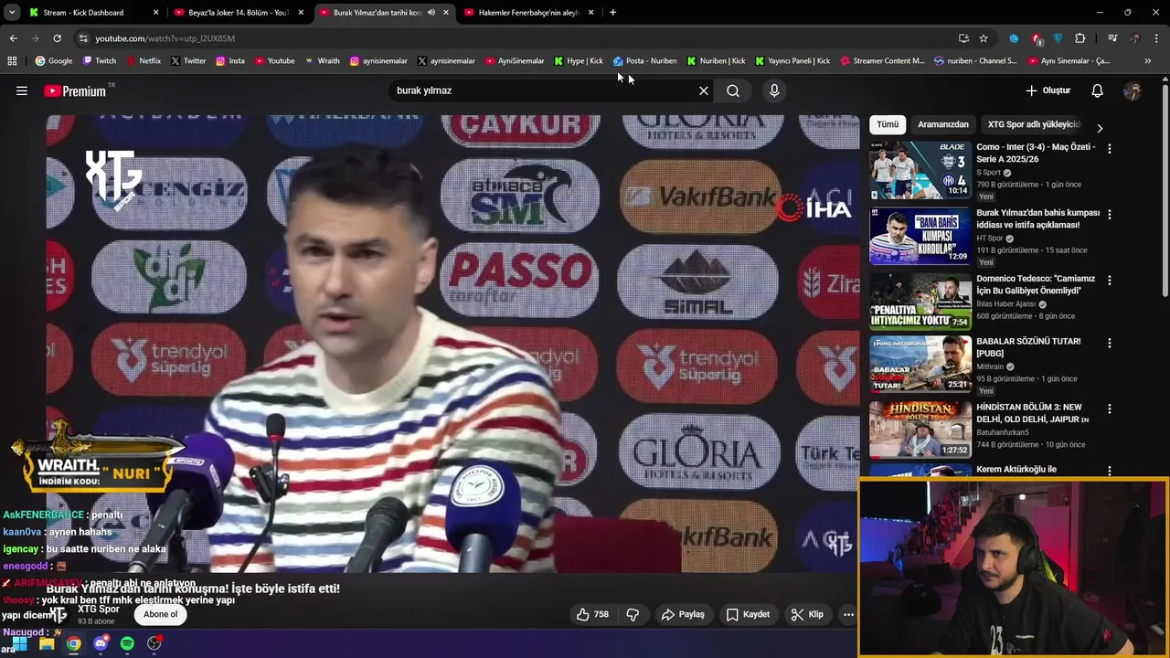Viewport: 1170px width, 658px height.
Task: Open the Chrome apps grid shortcut
Action: click(x=12, y=61)
